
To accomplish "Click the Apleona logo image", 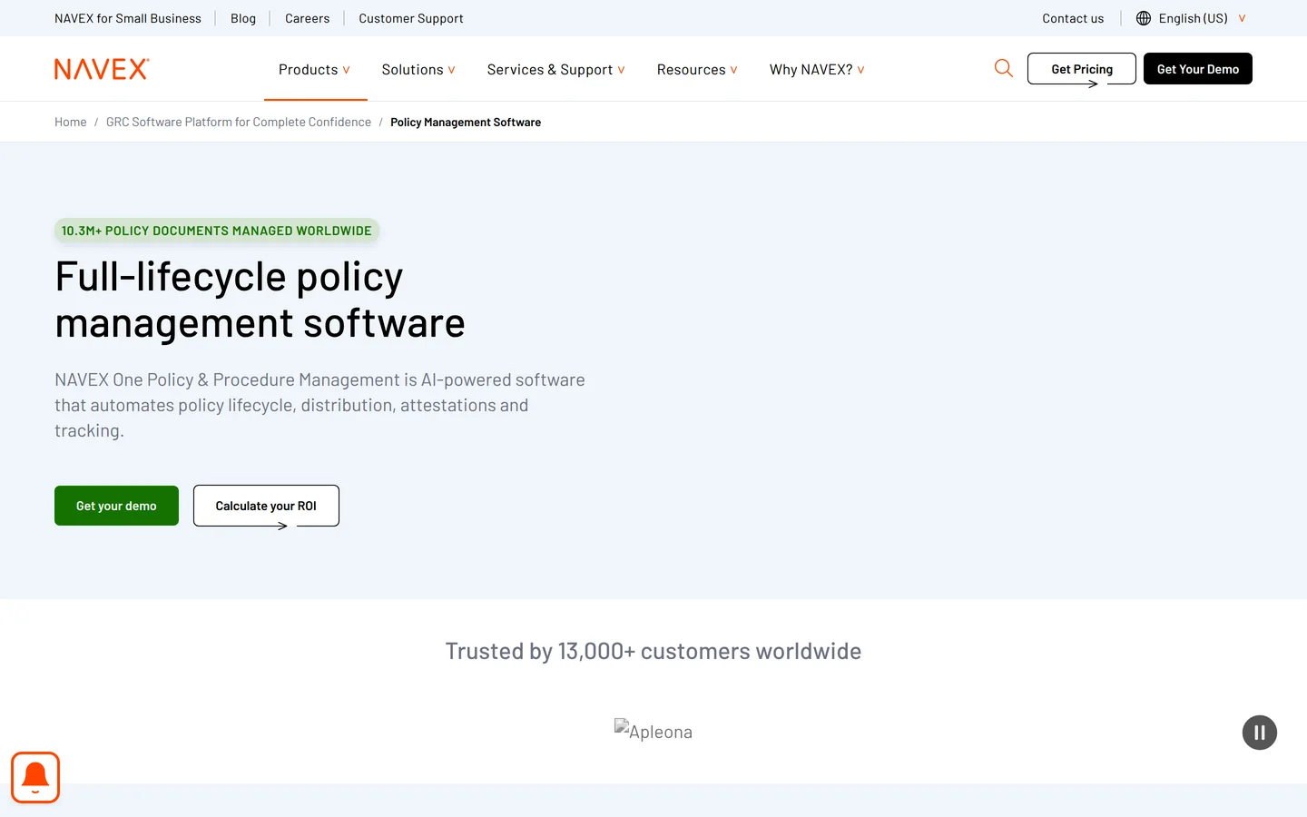I will (x=653, y=731).
